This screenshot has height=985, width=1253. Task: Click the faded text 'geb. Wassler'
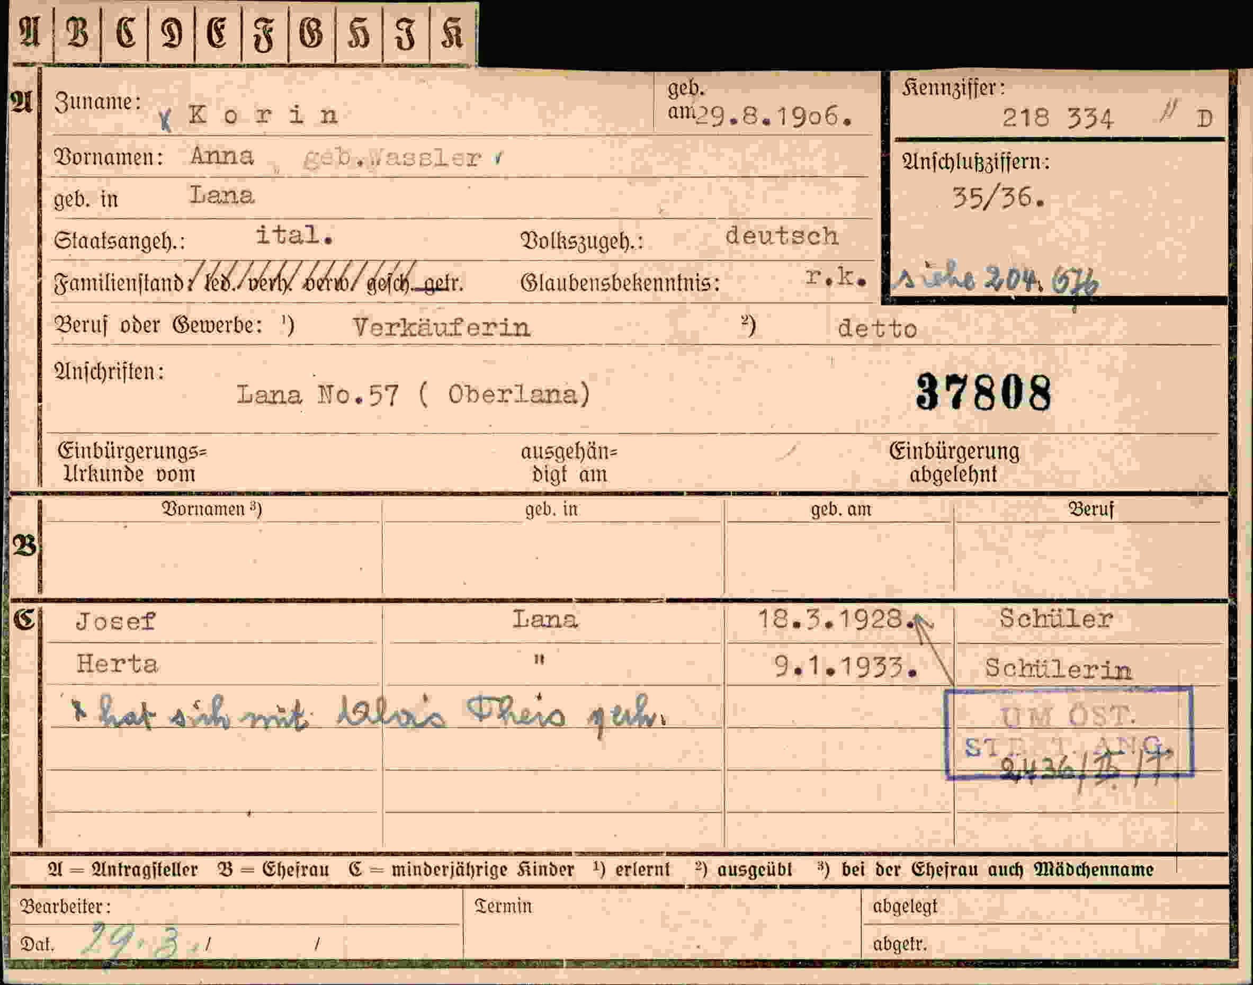[392, 157]
